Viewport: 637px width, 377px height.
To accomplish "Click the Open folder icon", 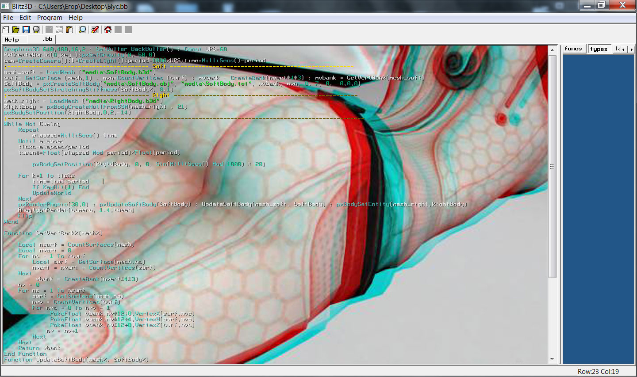I will (x=16, y=30).
